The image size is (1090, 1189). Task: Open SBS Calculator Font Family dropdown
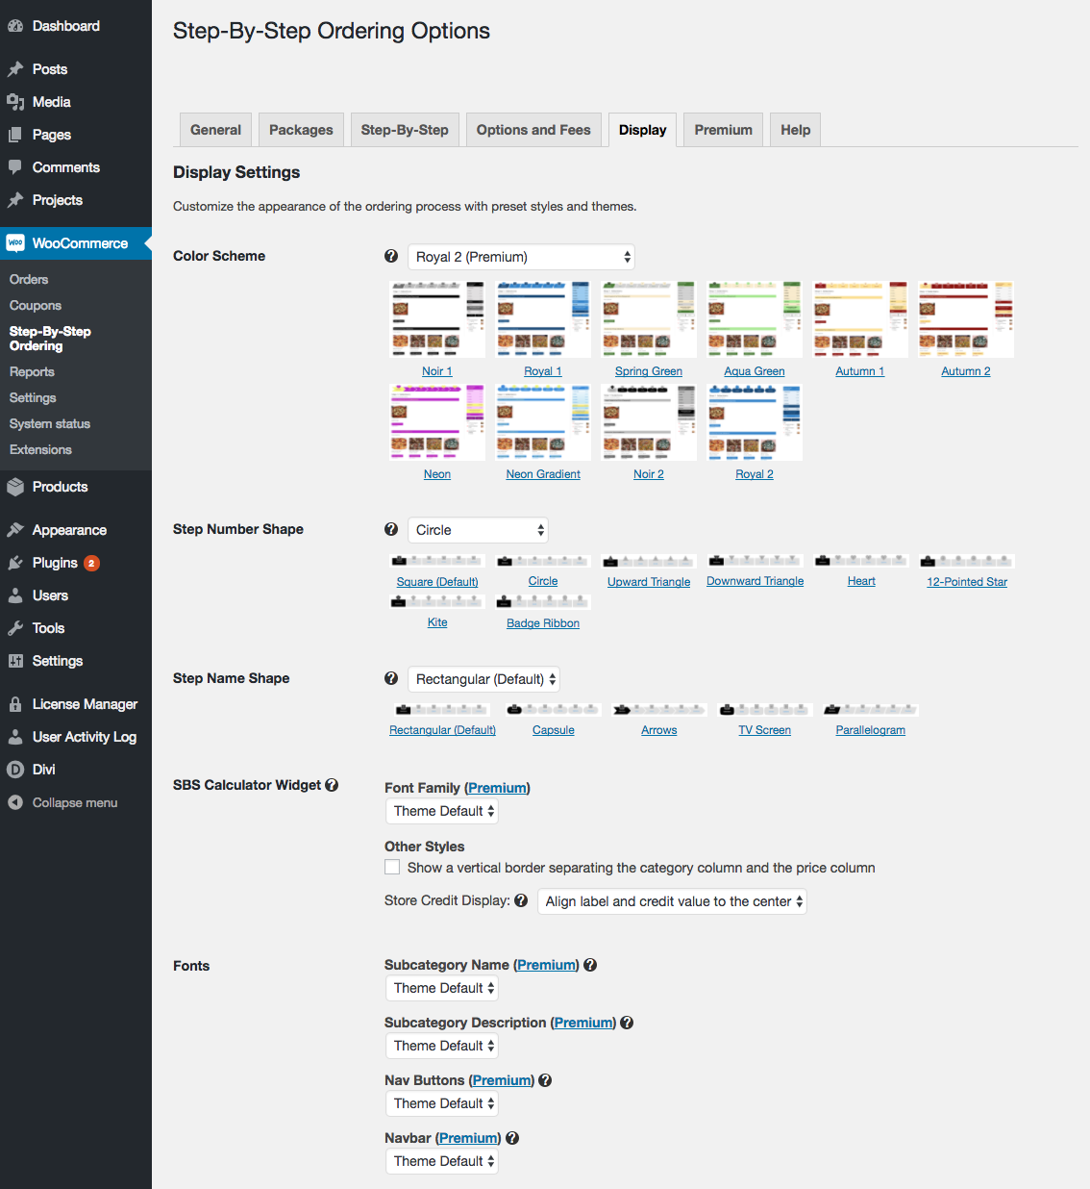tap(442, 811)
